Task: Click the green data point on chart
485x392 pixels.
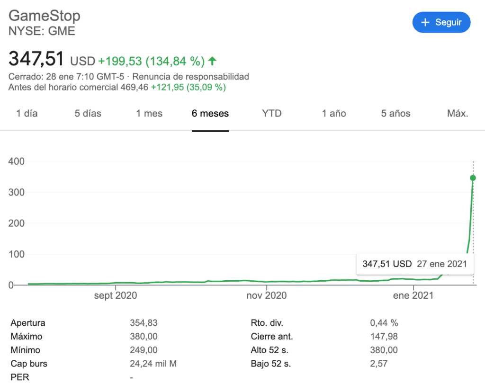Action: click(473, 178)
